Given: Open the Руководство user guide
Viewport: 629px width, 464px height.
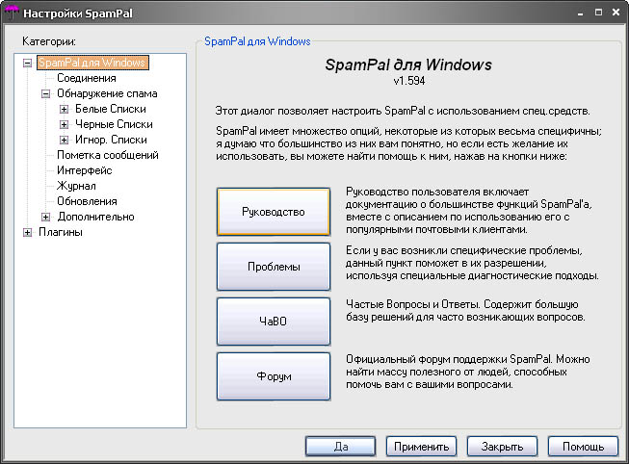Looking at the screenshot, I should tap(274, 212).
